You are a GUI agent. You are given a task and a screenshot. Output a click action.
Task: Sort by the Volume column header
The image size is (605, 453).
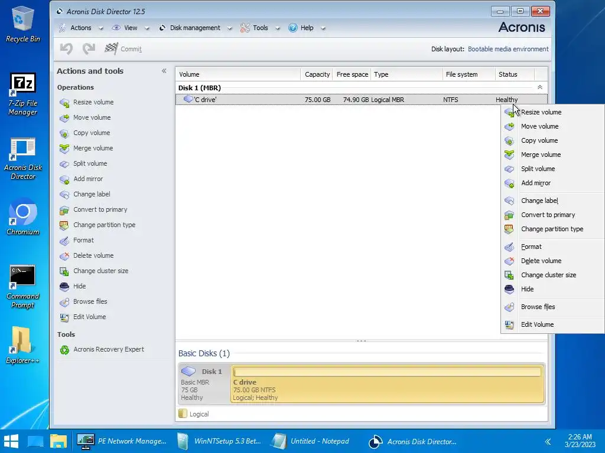pos(238,74)
